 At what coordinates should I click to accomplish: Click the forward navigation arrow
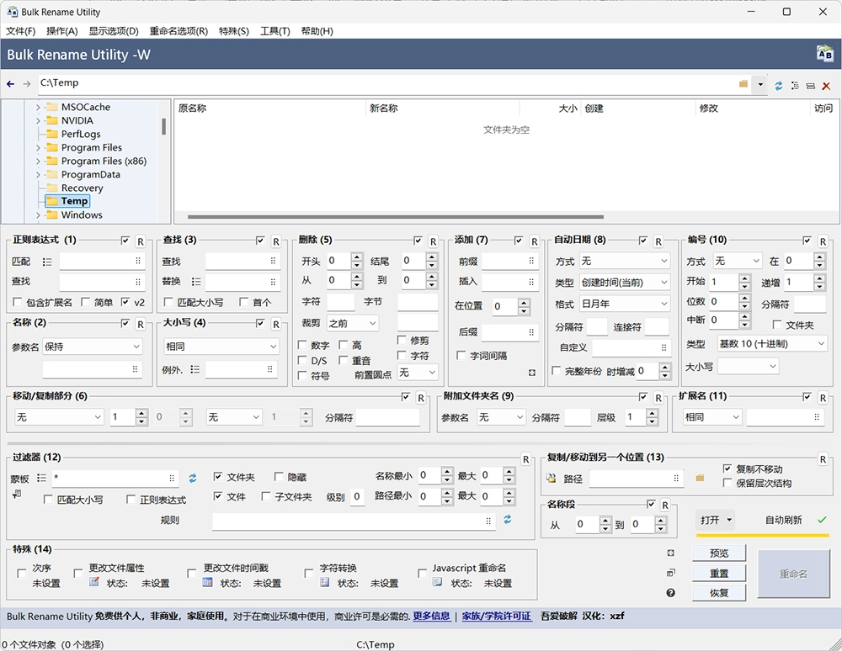click(27, 83)
